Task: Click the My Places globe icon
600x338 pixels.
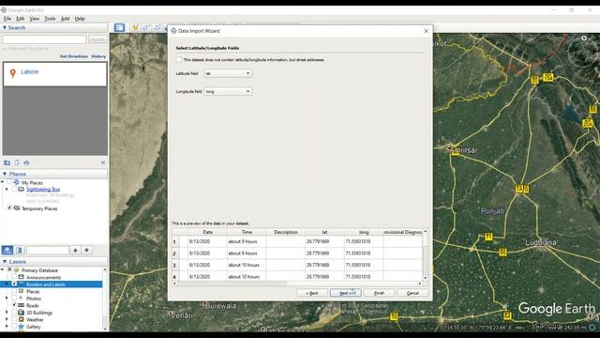Action: [16, 182]
